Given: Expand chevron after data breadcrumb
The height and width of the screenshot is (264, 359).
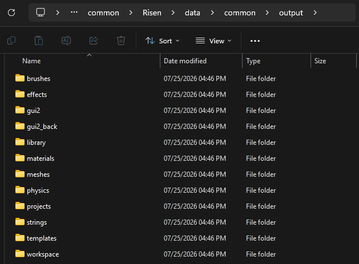Looking at the screenshot, I should pyautogui.click(x=212, y=13).
